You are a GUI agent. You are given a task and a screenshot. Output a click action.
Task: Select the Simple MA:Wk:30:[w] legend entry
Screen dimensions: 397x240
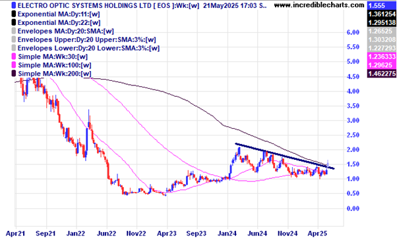coord(53,57)
